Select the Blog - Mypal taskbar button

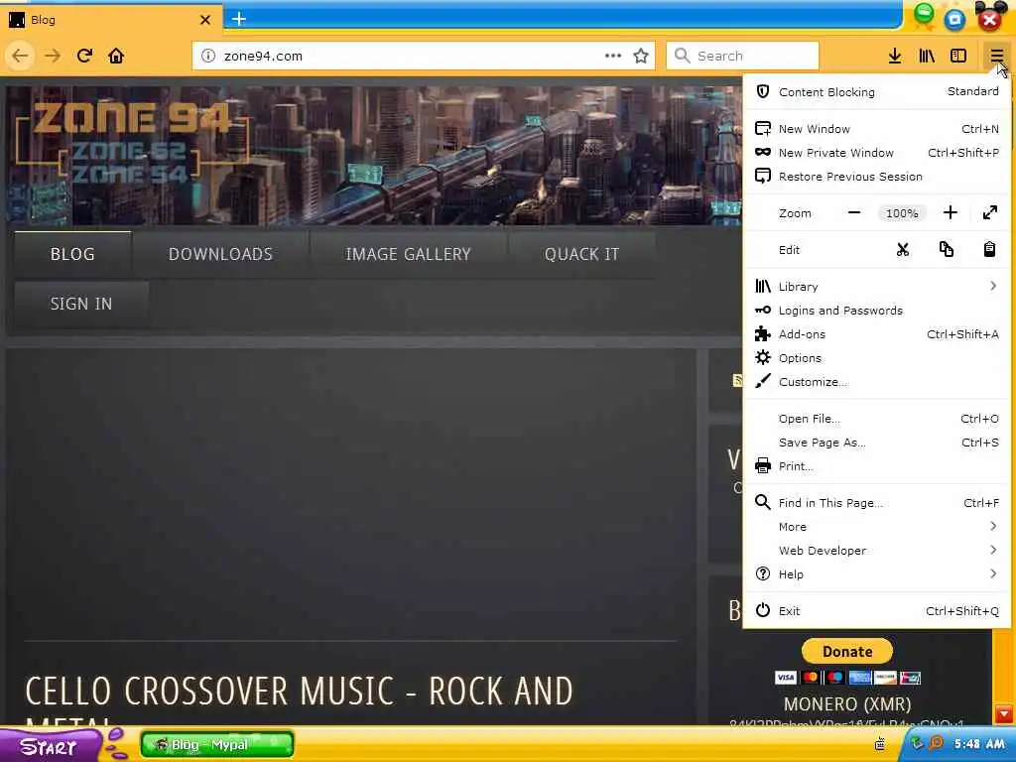coord(217,744)
